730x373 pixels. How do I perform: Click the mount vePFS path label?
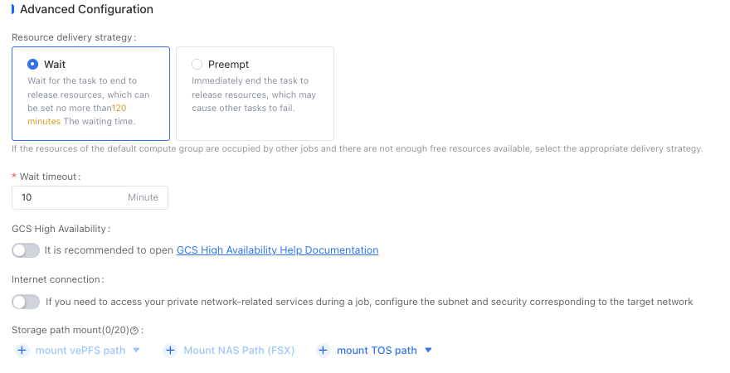coord(80,351)
